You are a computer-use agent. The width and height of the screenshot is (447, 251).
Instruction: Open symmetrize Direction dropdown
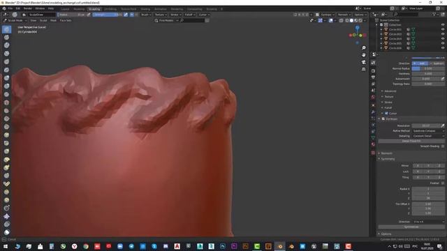click(428, 222)
